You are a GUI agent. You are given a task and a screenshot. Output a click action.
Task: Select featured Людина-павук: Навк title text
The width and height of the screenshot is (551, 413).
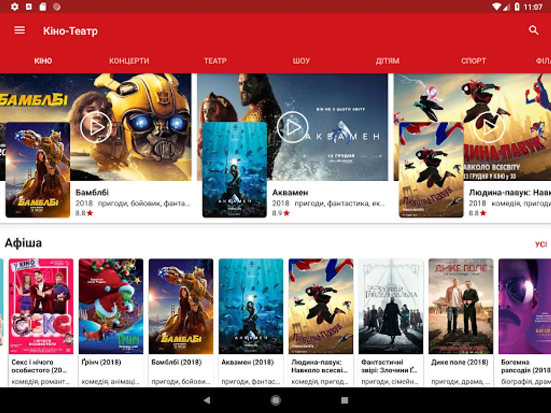[x=510, y=192]
